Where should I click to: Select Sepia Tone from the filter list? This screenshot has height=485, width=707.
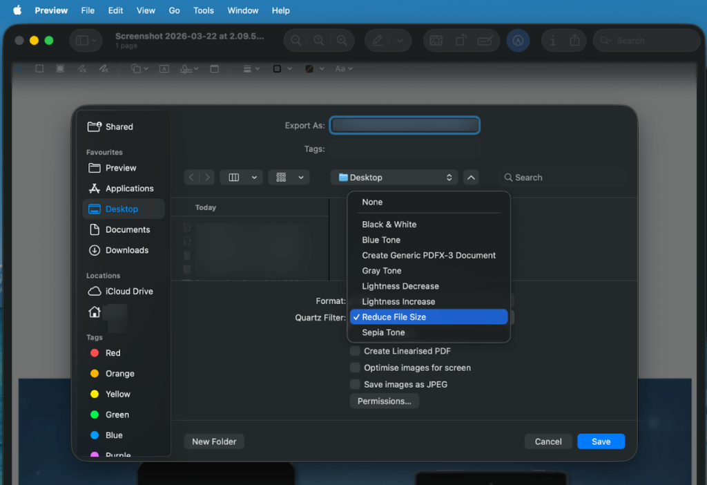(385, 332)
